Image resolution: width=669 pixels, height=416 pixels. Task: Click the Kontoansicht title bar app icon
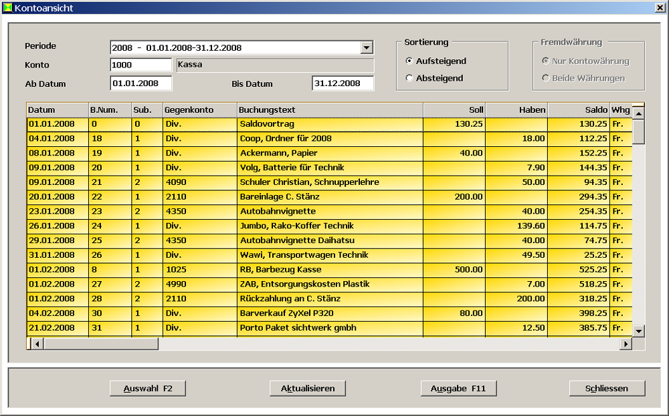(7, 8)
